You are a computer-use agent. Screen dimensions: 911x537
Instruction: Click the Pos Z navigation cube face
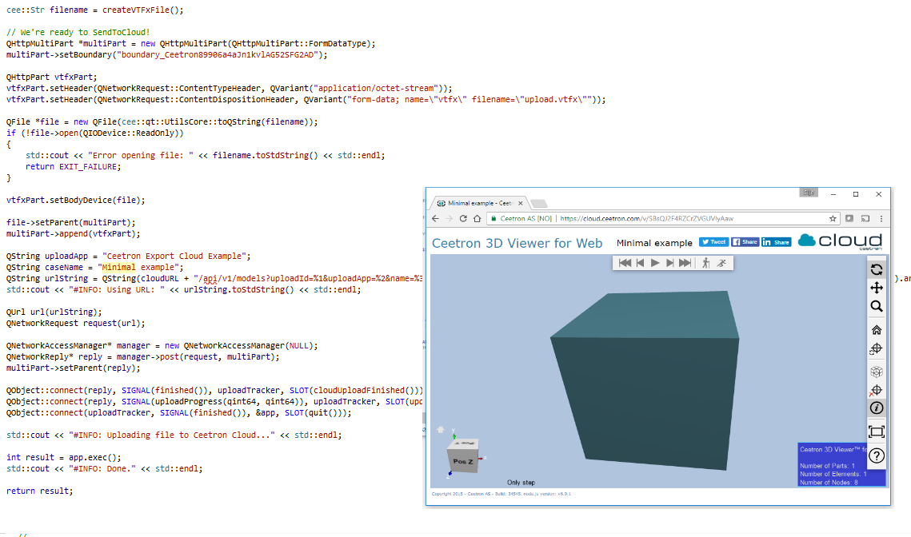pos(463,461)
